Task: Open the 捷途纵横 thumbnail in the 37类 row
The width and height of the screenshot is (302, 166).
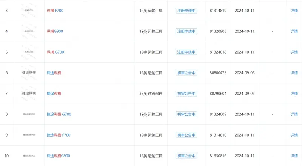Action: click(x=29, y=94)
